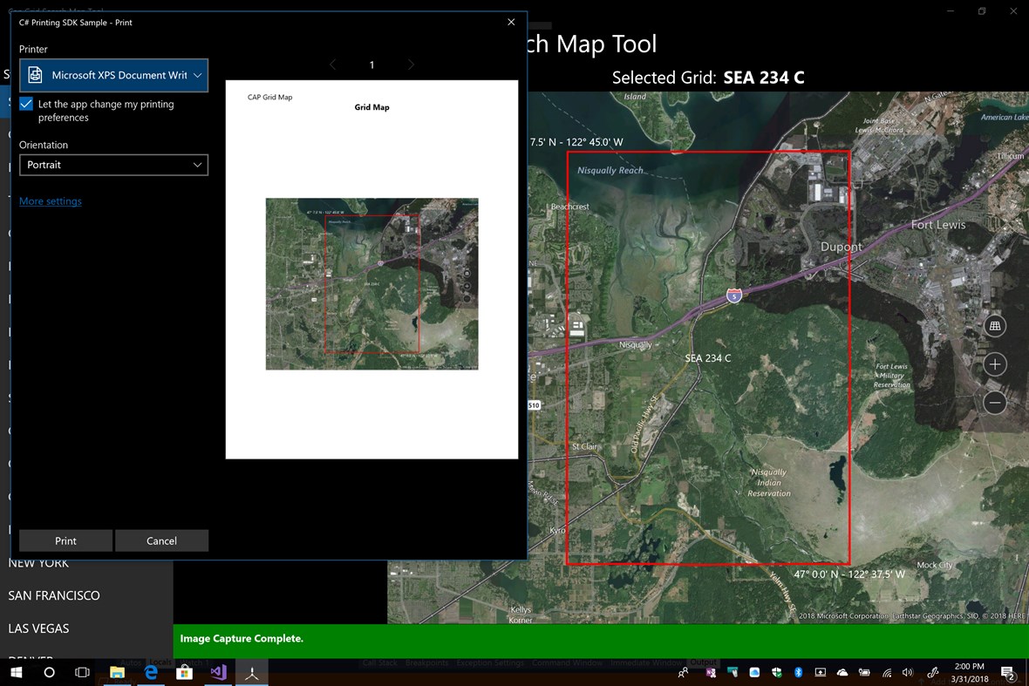Click the volume speaker icon in the tray
1029x686 pixels.
point(907,672)
